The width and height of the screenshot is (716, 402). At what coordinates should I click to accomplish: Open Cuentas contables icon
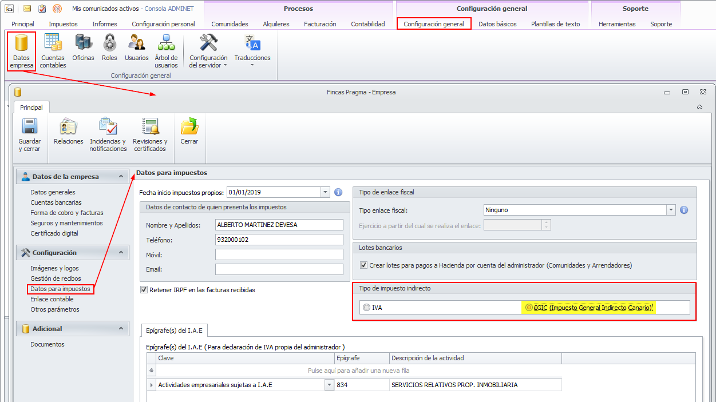[x=53, y=51]
